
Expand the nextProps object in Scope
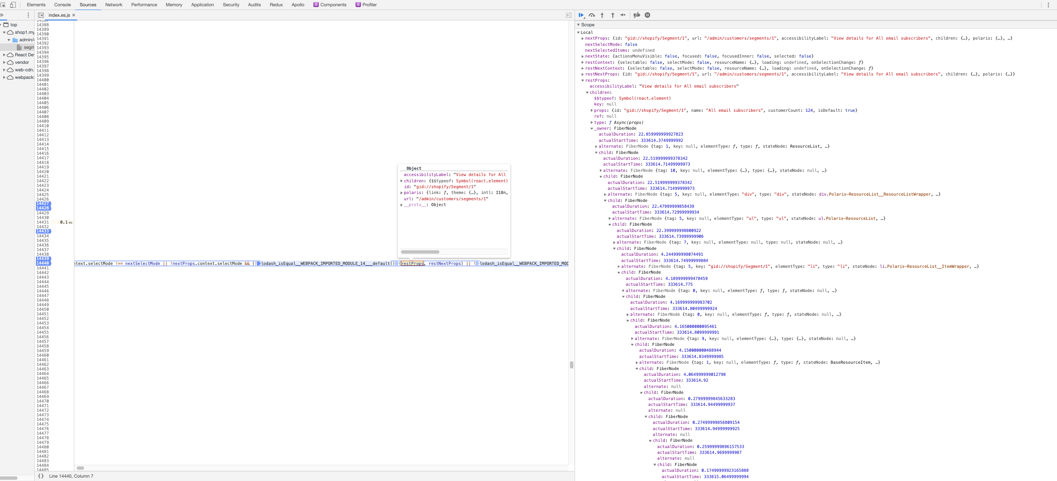click(583, 38)
